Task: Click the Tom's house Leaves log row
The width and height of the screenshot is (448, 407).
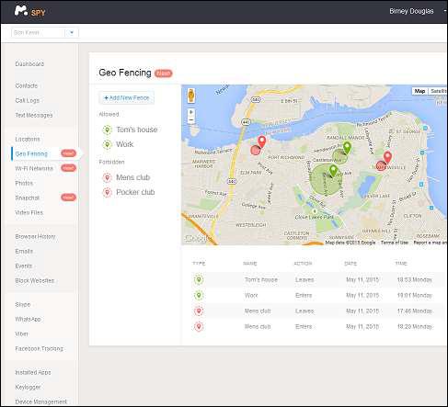Action: click(313, 279)
